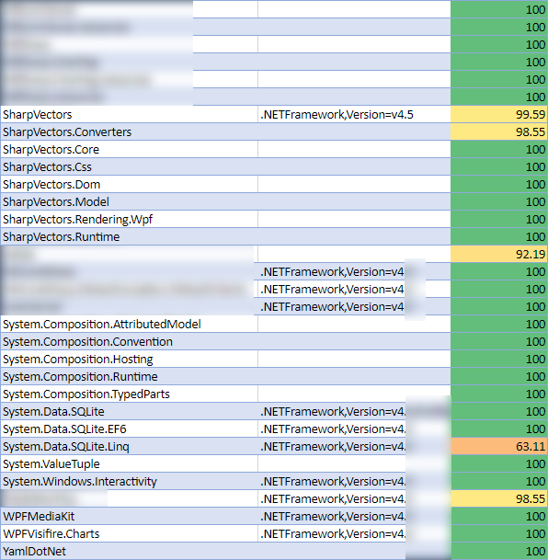Select the System.Data.SQLite cell

point(130,411)
